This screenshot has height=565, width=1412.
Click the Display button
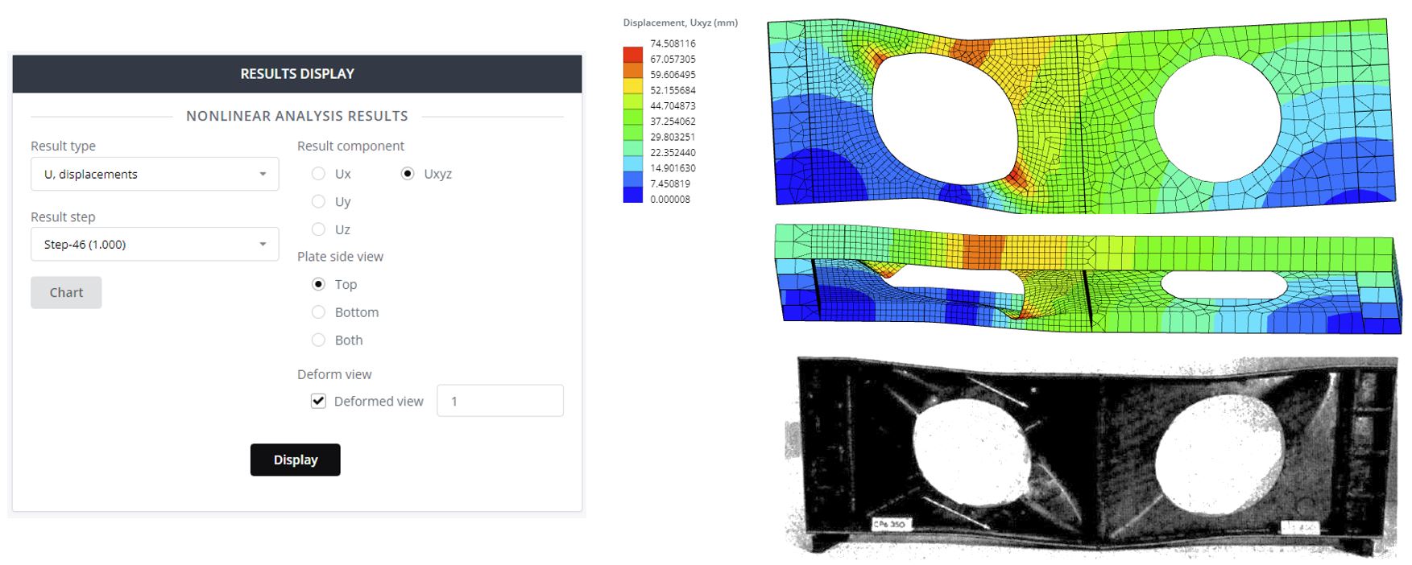click(x=295, y=460)
